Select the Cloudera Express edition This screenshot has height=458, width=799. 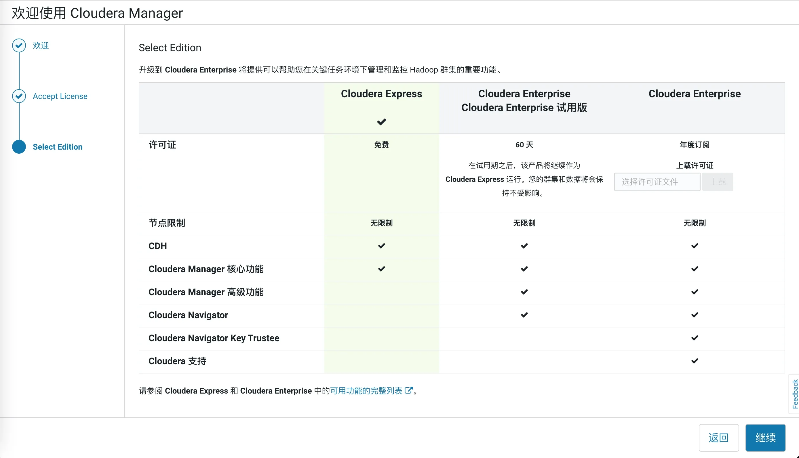[x=381, y=94]
